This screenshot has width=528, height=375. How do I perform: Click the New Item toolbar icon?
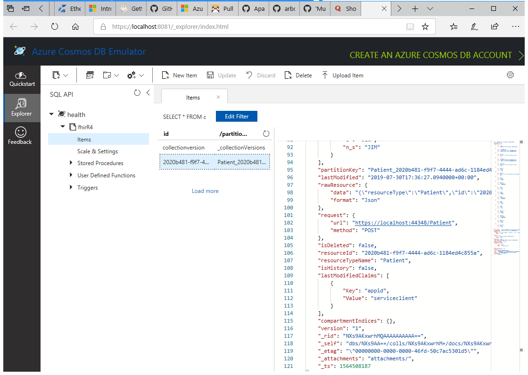pos(166,75)
